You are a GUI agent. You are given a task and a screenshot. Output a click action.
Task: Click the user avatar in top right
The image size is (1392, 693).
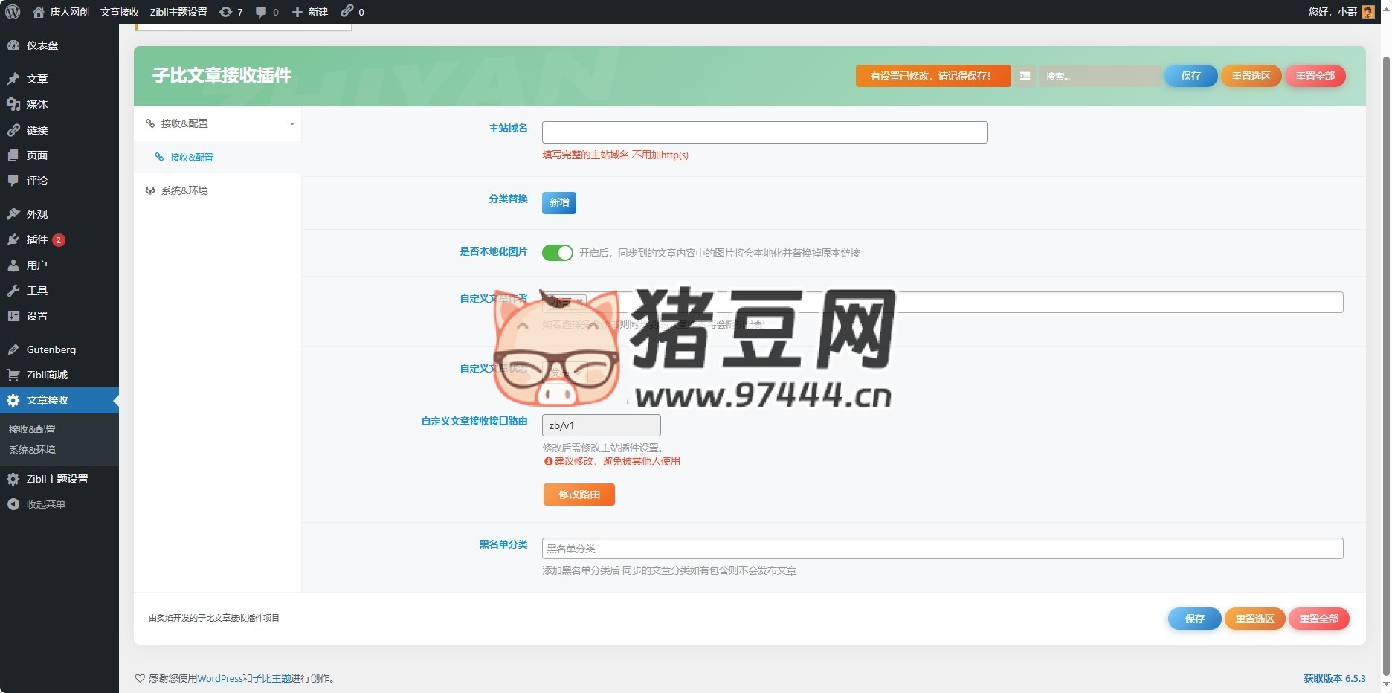(1367, 12)
